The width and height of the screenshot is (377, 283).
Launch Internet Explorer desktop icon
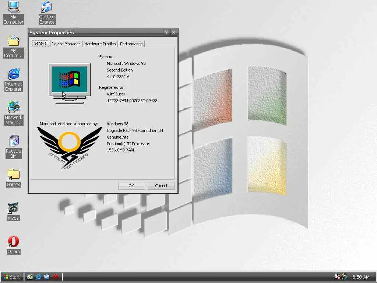coord(13,80)
